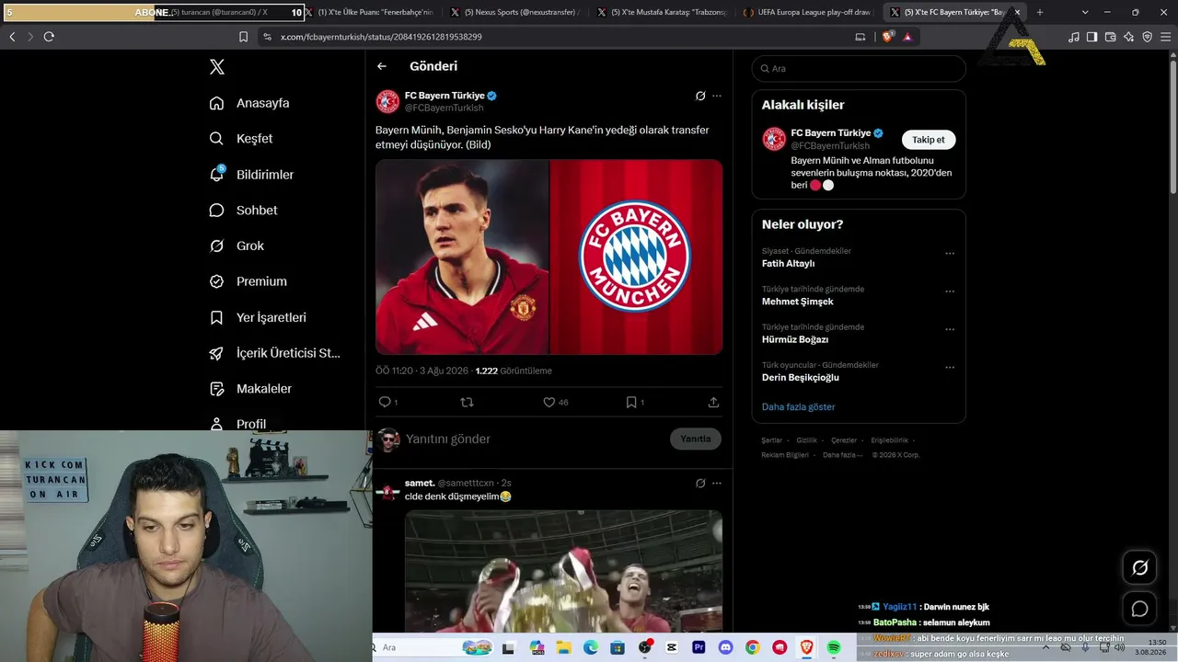Reload the page with the refresh icon

(x=49, y=37)
